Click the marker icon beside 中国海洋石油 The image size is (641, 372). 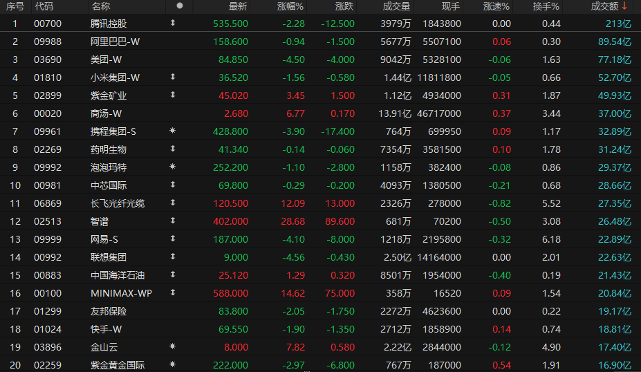(173, 275)
